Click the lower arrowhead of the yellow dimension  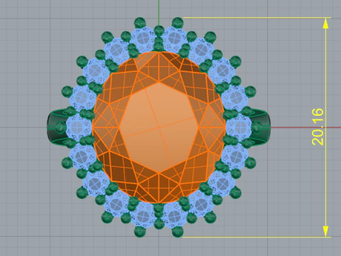tap(326, 230)
